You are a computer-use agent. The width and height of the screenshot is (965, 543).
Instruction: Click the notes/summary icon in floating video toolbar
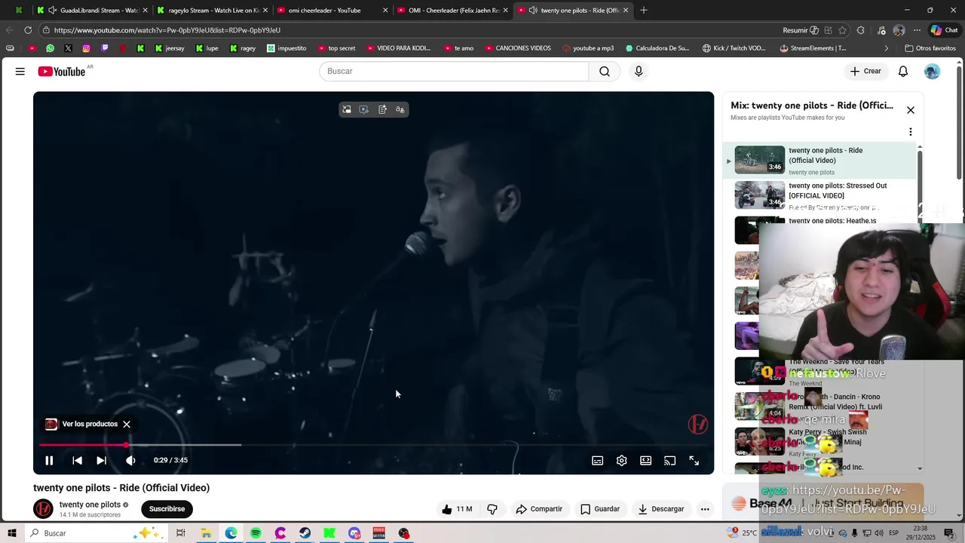pos(382,109)
